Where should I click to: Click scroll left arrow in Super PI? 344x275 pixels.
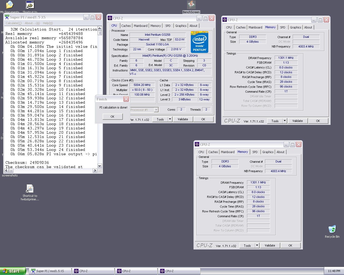tap(7, 171)
